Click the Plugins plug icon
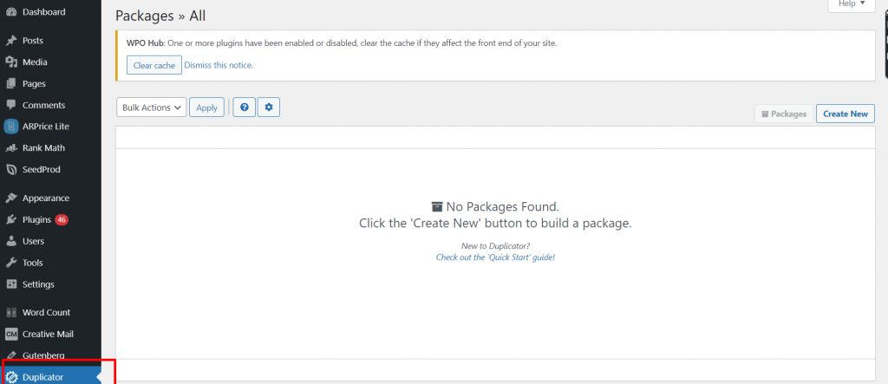The height and width of the screenshot is (384, 888). point(11,220)
